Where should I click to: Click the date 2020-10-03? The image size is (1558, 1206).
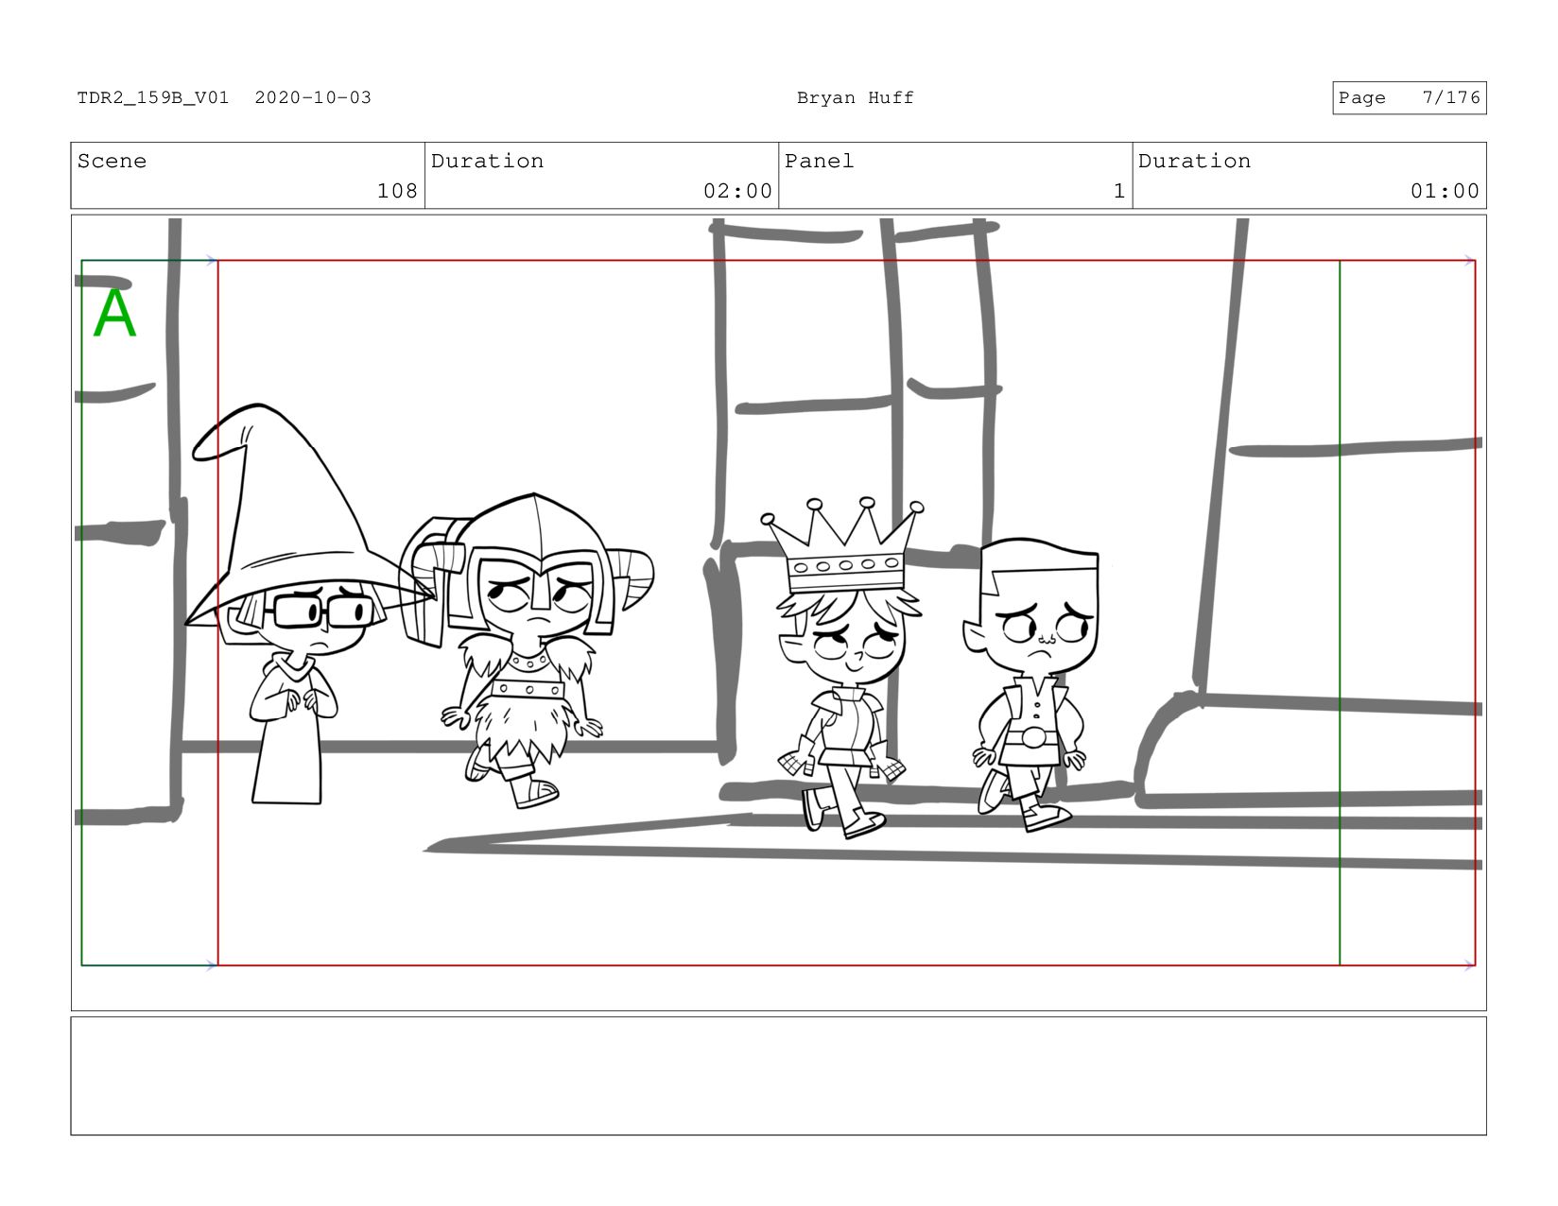pos(313,97)
